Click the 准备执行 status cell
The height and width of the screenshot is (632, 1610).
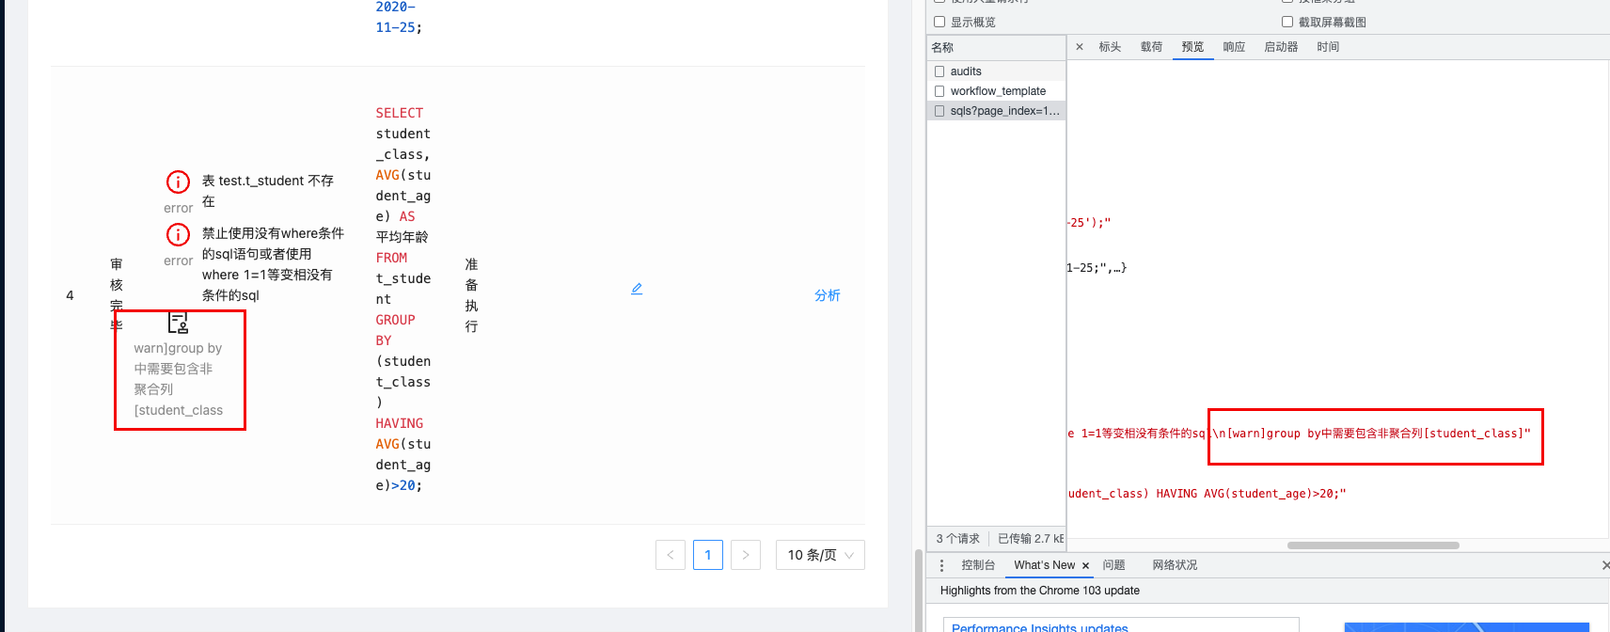471,295
